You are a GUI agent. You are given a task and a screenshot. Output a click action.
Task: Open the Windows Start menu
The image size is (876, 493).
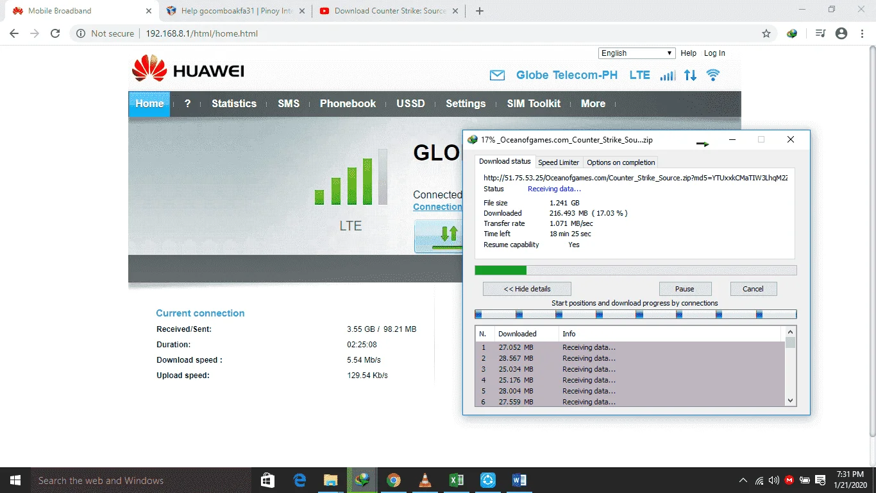pos(15,480)
